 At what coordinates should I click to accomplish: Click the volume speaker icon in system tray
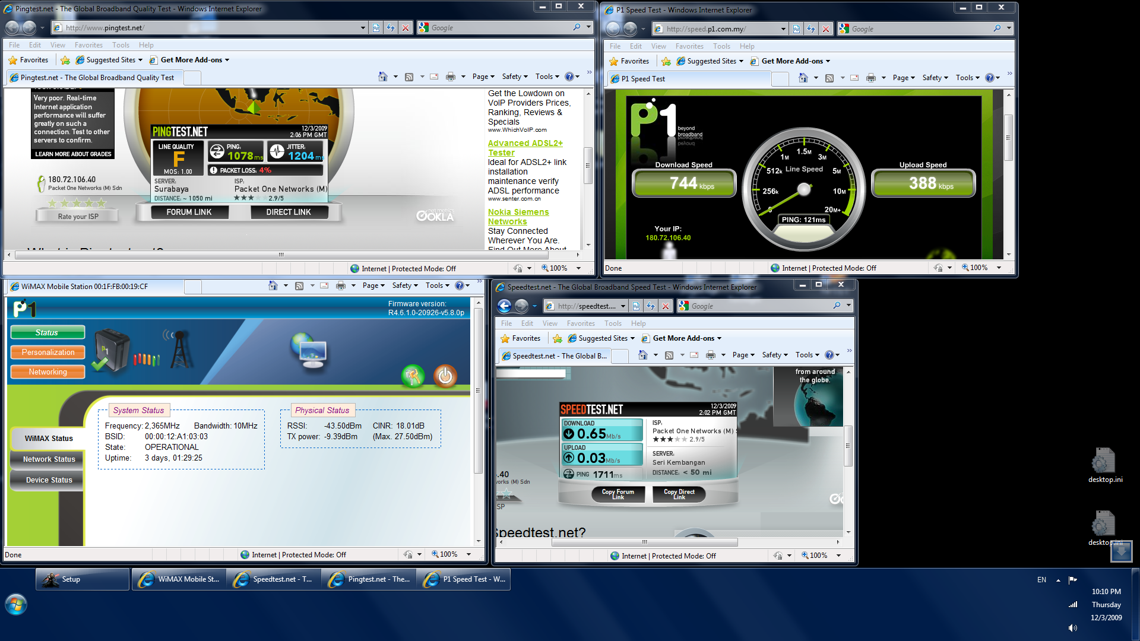click(1072, 628)
